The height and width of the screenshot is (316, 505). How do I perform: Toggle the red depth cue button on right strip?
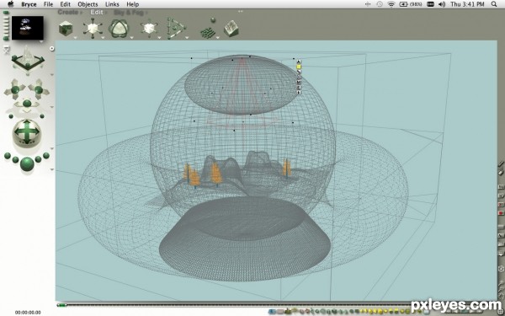tap(501, 213)
